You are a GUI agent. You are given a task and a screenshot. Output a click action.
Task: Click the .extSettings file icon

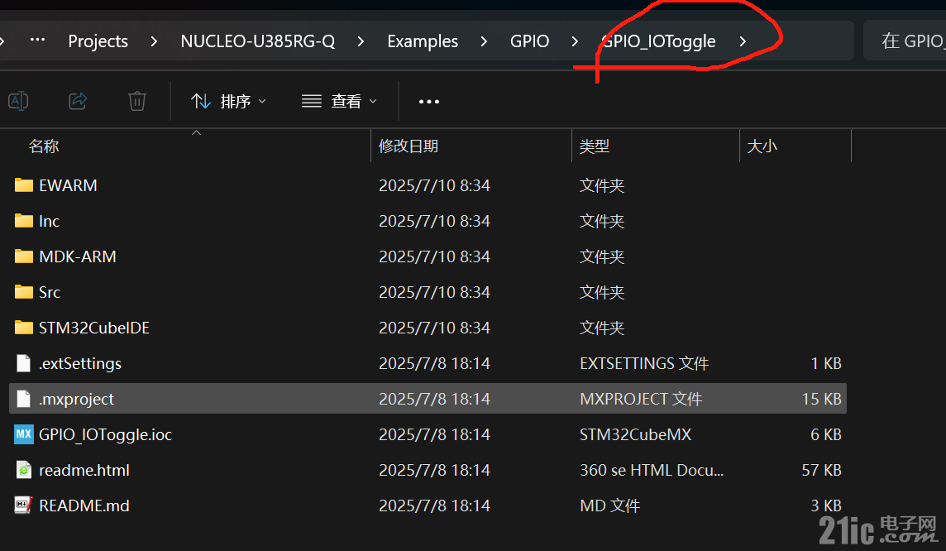(x=23, y=362)
